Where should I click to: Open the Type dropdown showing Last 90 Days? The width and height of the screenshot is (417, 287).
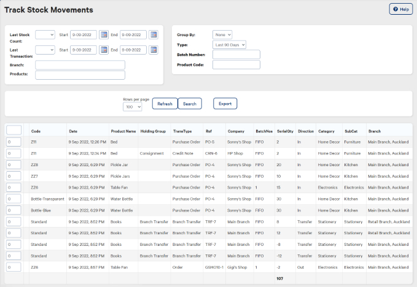point(229,45)
